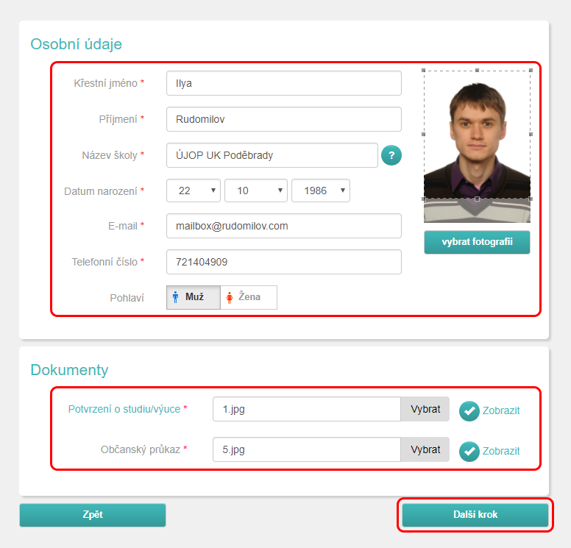
Task: Click the top-center crop handle on photo
Action: pos(477,71)
